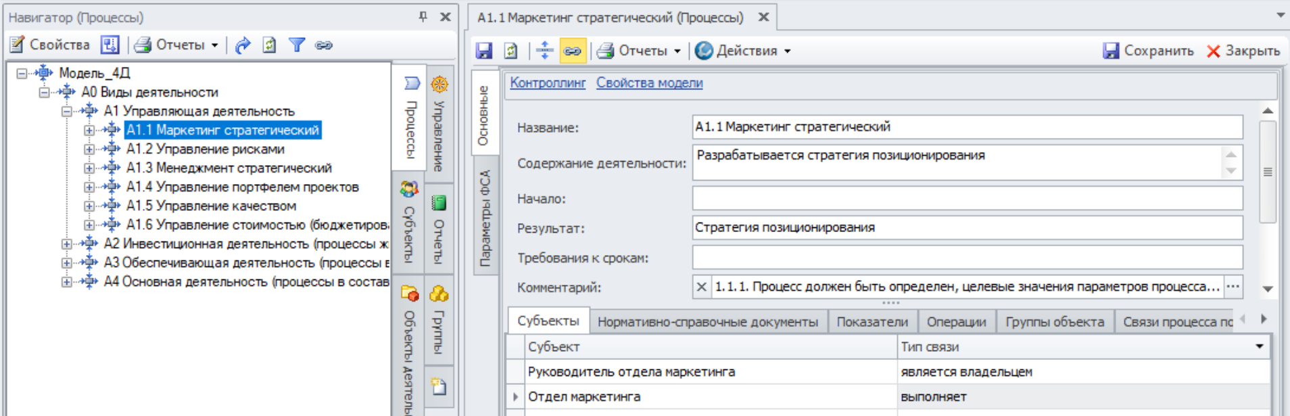Screen dimensions: 1290x416
Task: Switch to the Операции tab
Action: click(x=956, y=322)
